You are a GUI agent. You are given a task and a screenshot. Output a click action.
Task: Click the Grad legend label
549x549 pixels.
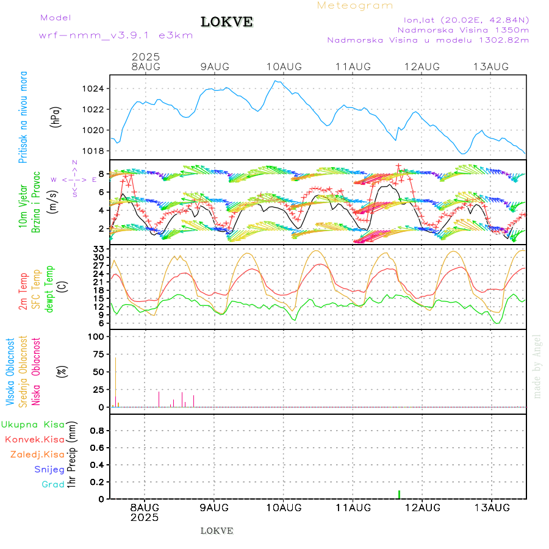53,484
